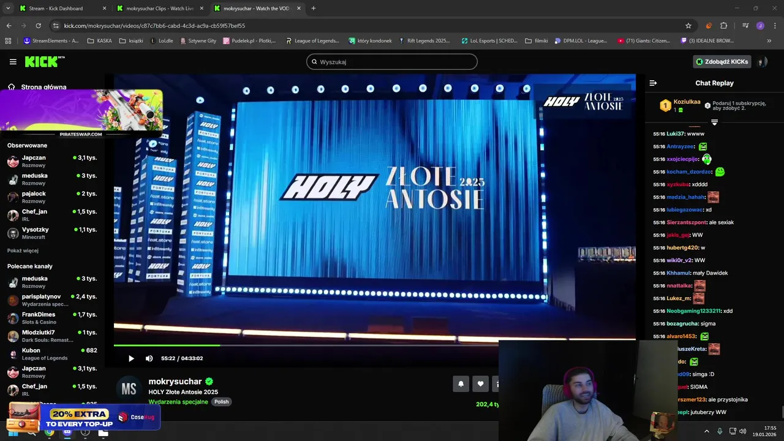The width and height of the screenshot is (784, 441).
Task: Click Noobgaming123321 username in chat
Action: 694,311
